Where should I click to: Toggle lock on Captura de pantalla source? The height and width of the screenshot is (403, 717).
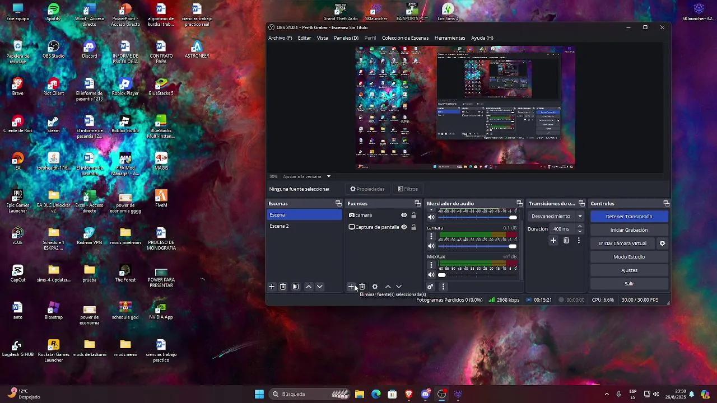414,227
